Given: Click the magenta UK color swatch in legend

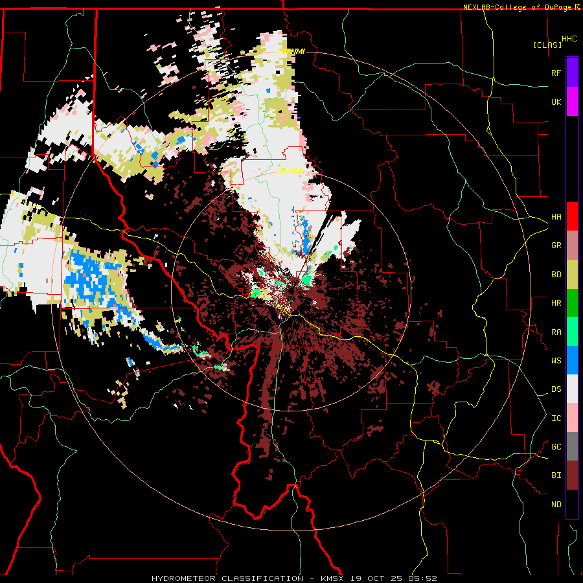Looking at the screenshot, I should 572,102.
